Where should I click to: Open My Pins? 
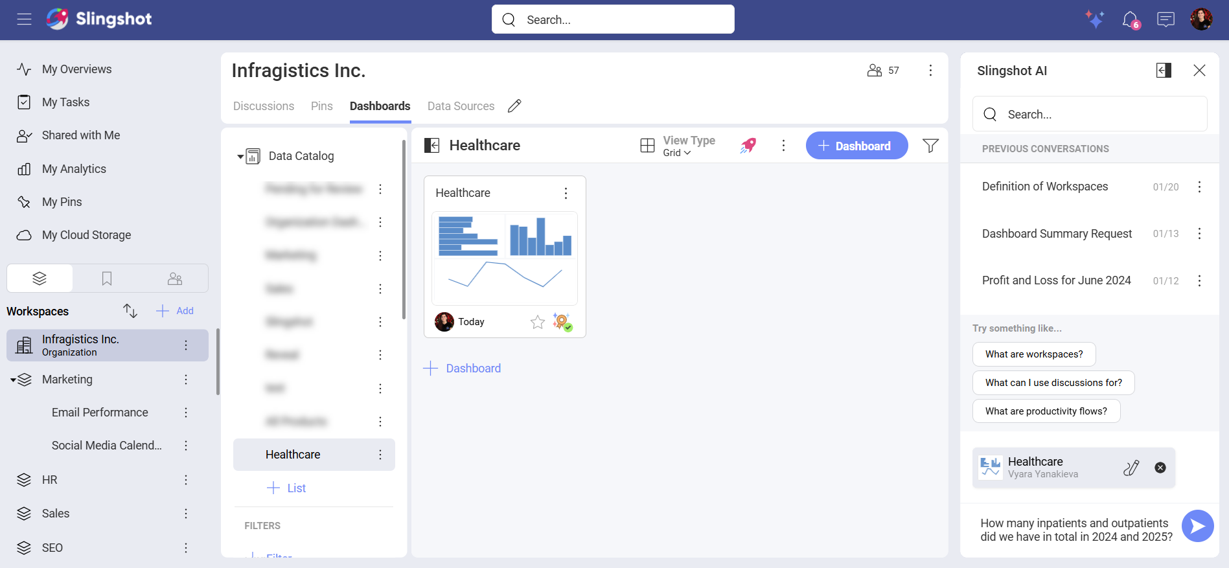pyautogui.click(x=62, y=202)
